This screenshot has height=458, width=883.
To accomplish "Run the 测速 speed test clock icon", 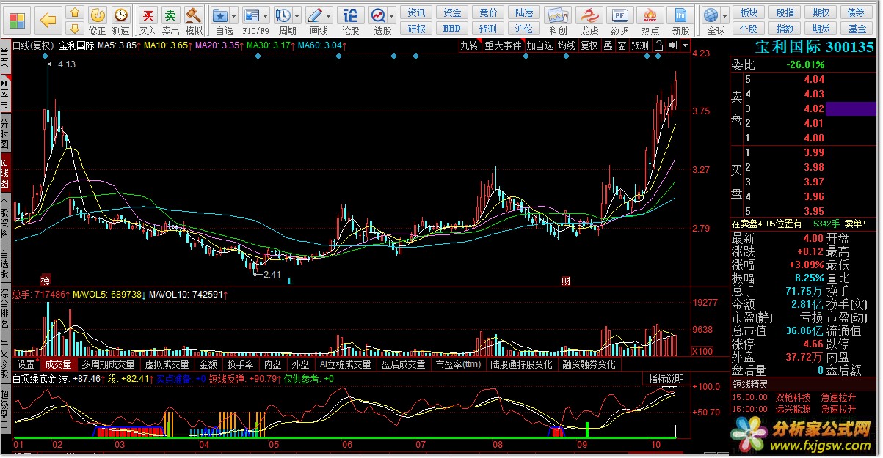I will [x=120, y=15].
